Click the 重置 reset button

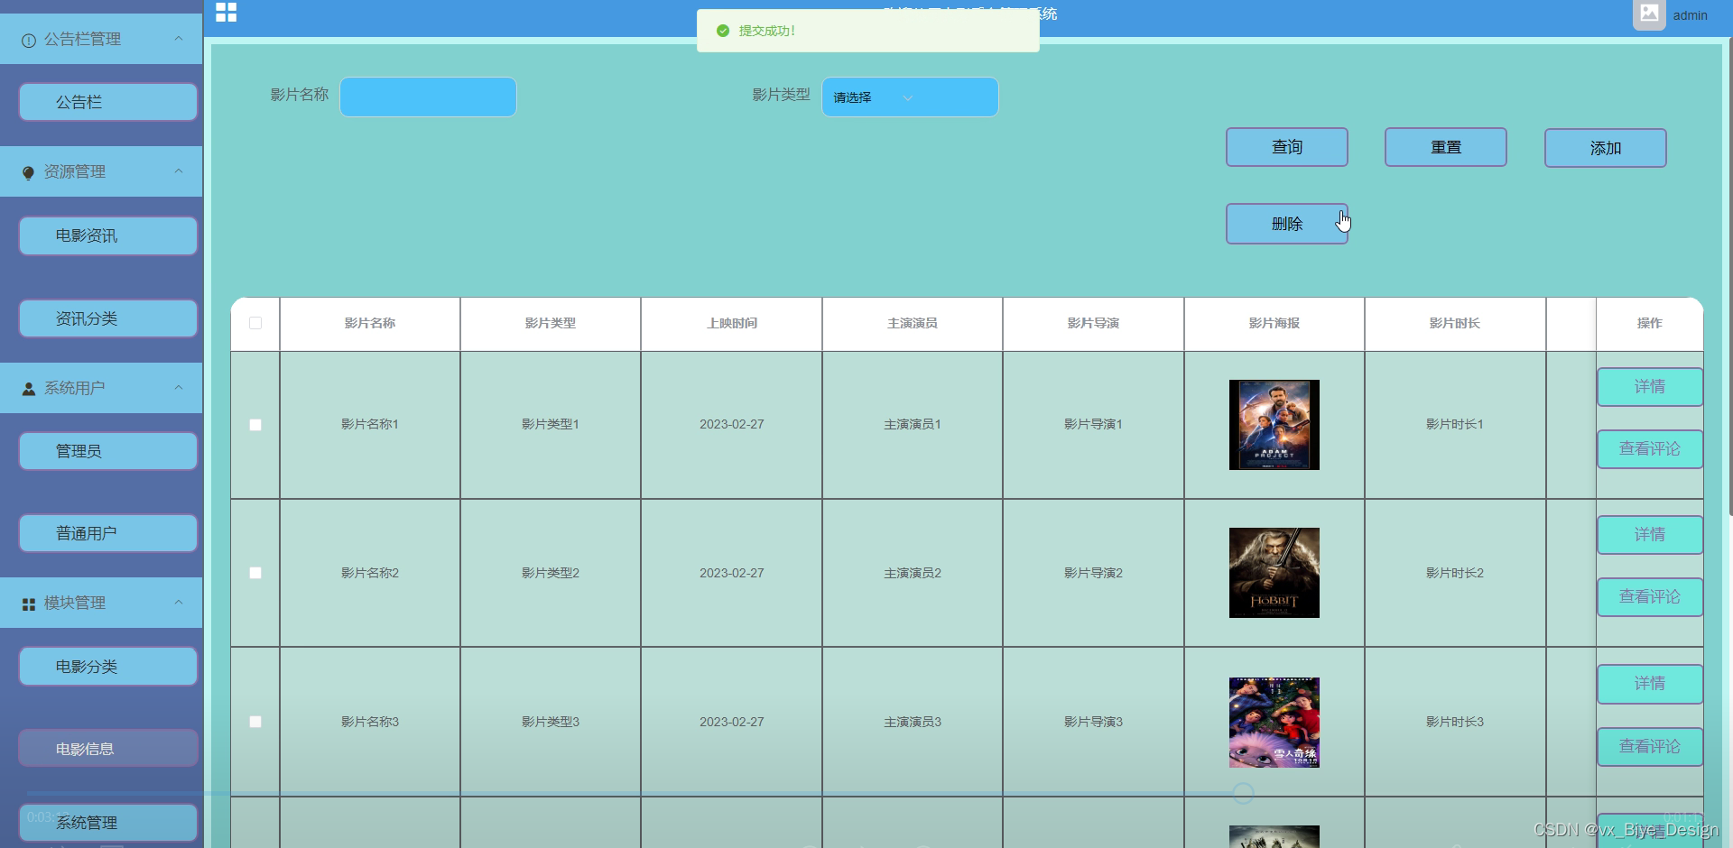(x=1446, y=147)
